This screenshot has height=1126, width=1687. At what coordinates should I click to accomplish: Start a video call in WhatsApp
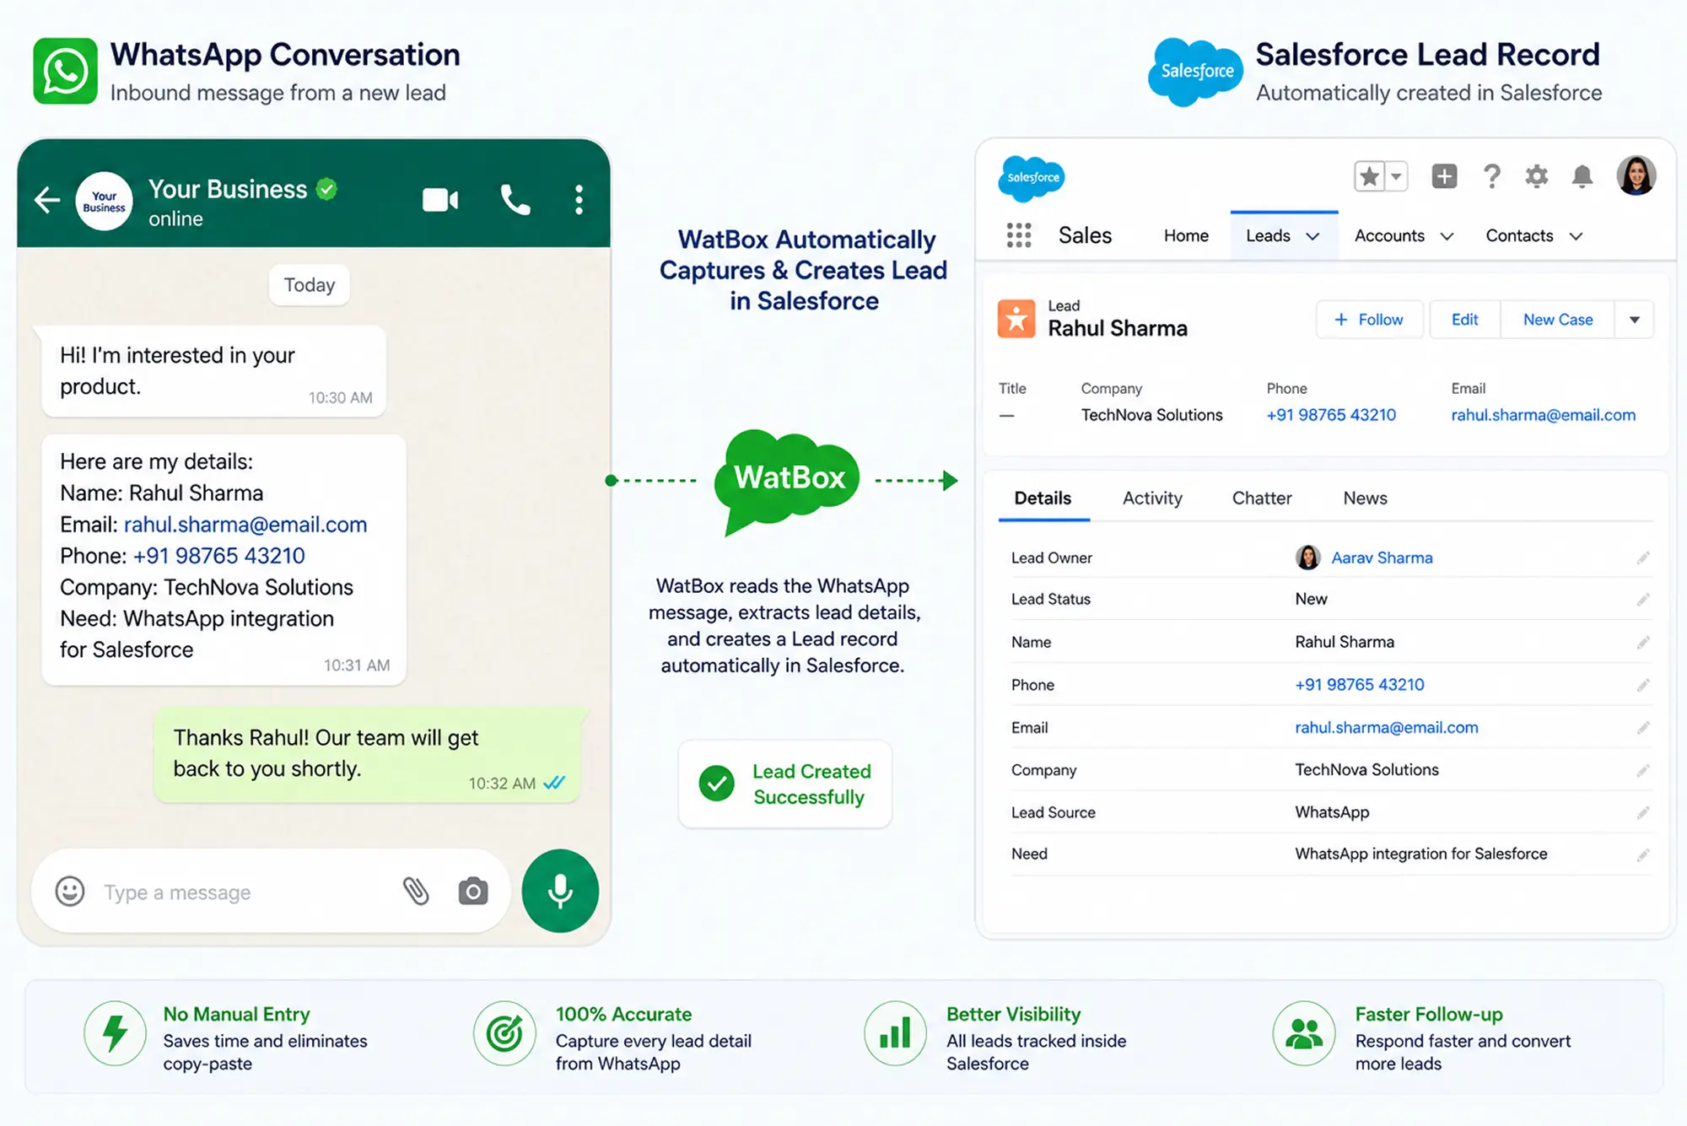[x=440, y=200]
